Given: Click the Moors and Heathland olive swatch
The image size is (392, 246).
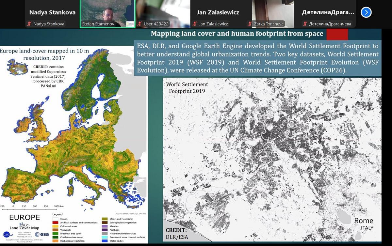Looking at the screenshot, I should click(x=105, y=219).
